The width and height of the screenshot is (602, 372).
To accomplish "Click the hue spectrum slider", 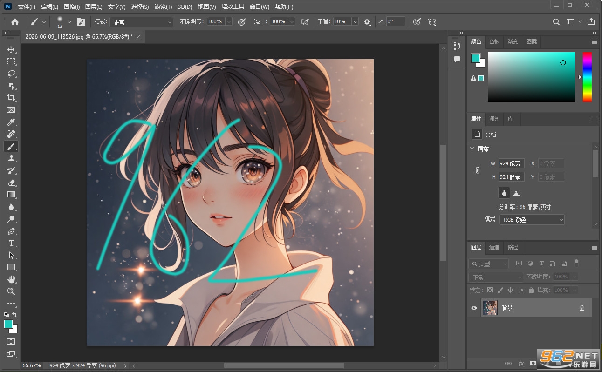I will [x=587, y=77].
